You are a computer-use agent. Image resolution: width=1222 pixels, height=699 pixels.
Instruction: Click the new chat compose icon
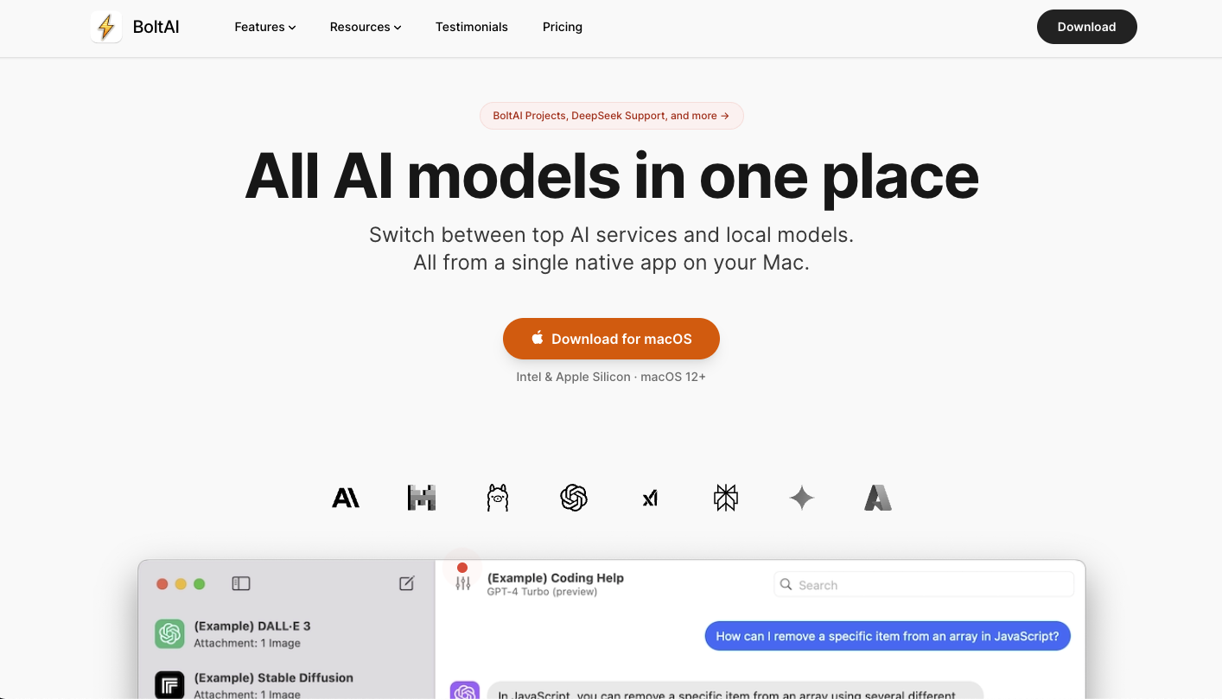tap(407, 584)
